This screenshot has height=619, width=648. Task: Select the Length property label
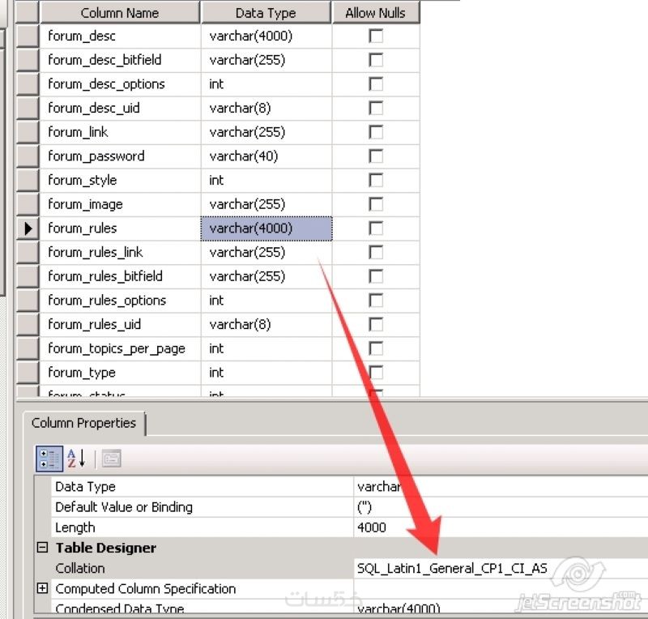tap(75, 527)
